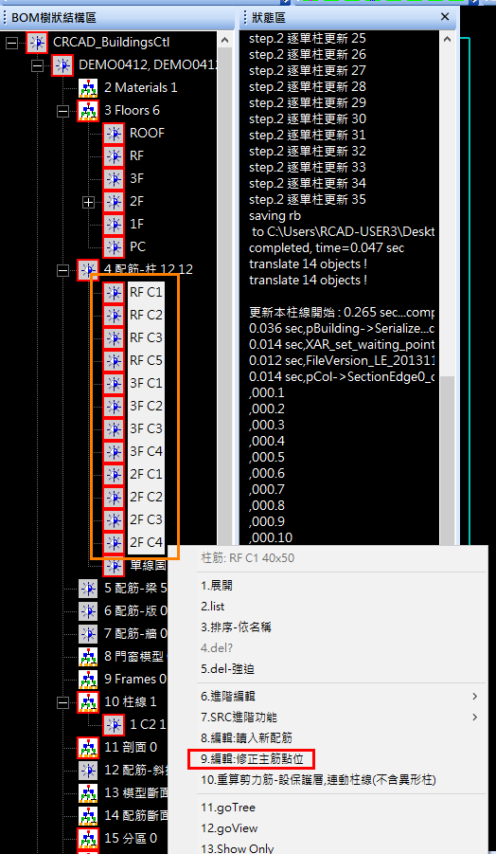
Task: Collapse the 10 柱線 1 node
Action: tap(63, 702)
